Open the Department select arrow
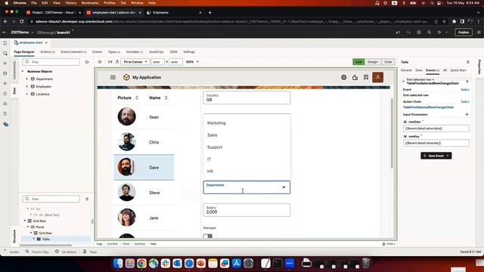 click(x=284, y=187)
